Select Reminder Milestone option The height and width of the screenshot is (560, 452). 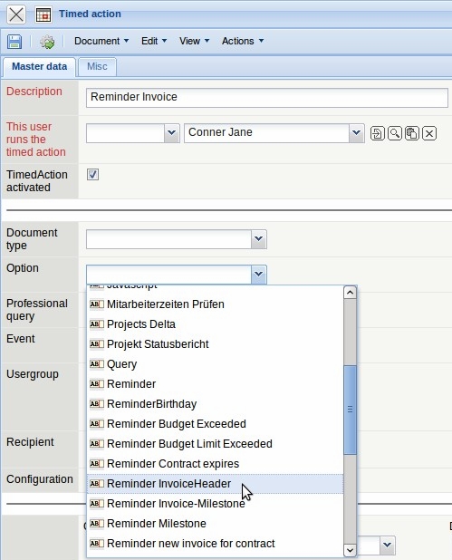[215, 524]
